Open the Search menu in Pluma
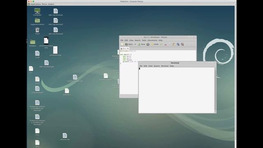The height and width of the screenshot is (148, 263). 138,40
